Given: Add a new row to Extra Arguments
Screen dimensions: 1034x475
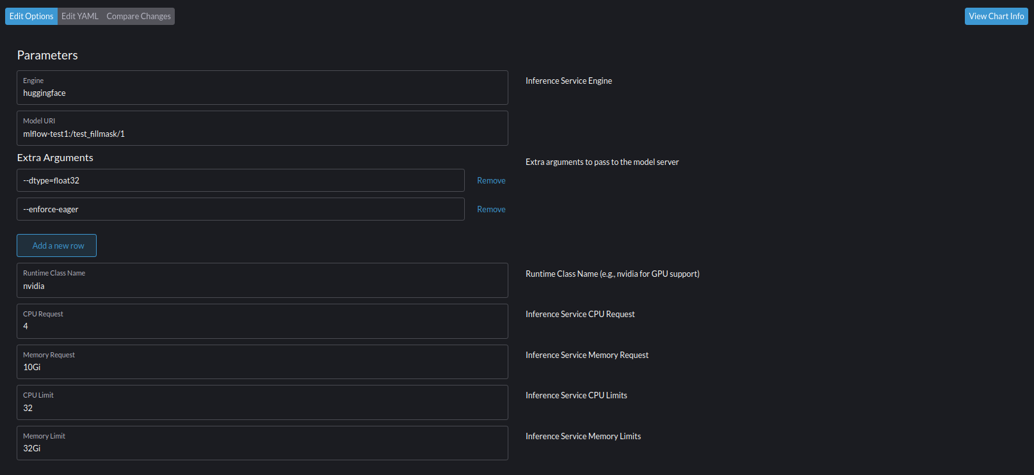Looking at the screenshot, I should click(57, 245).
